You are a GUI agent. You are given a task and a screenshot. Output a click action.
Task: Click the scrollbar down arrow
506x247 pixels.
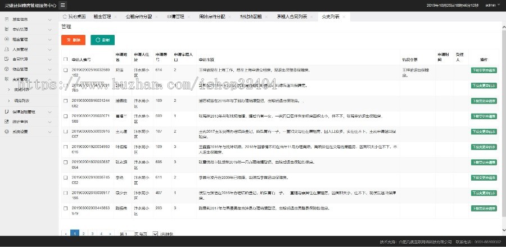click(504, 230)
